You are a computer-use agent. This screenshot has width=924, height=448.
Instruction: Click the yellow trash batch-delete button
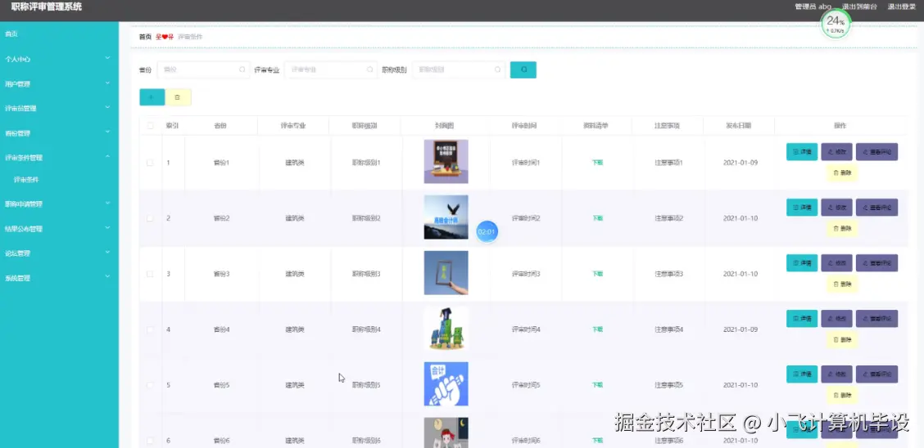(178, 97)
